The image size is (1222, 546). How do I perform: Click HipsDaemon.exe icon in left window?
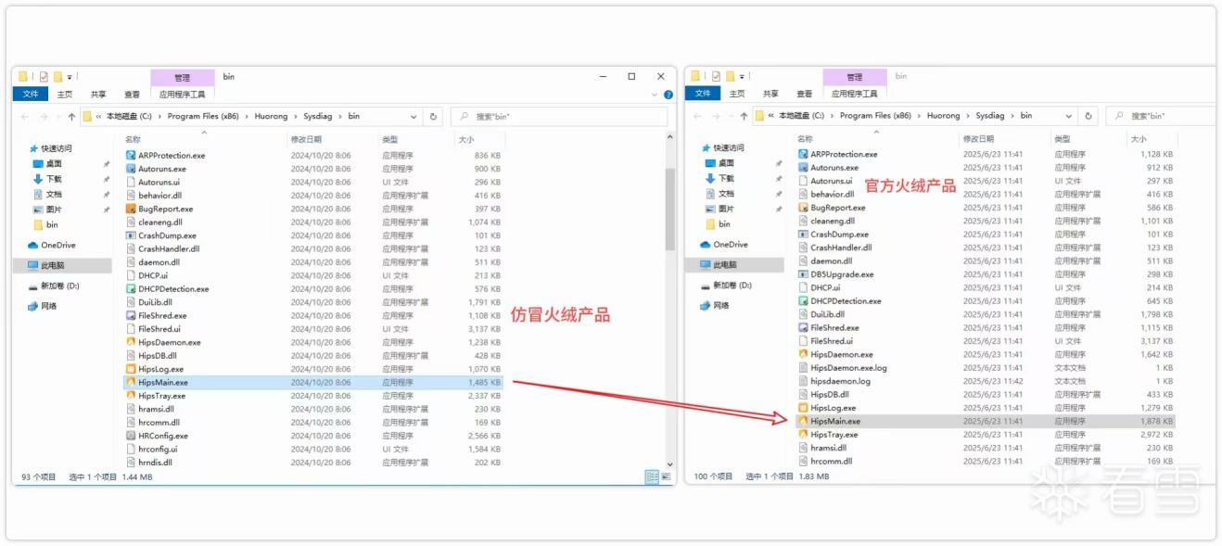[x=131, y=342]
